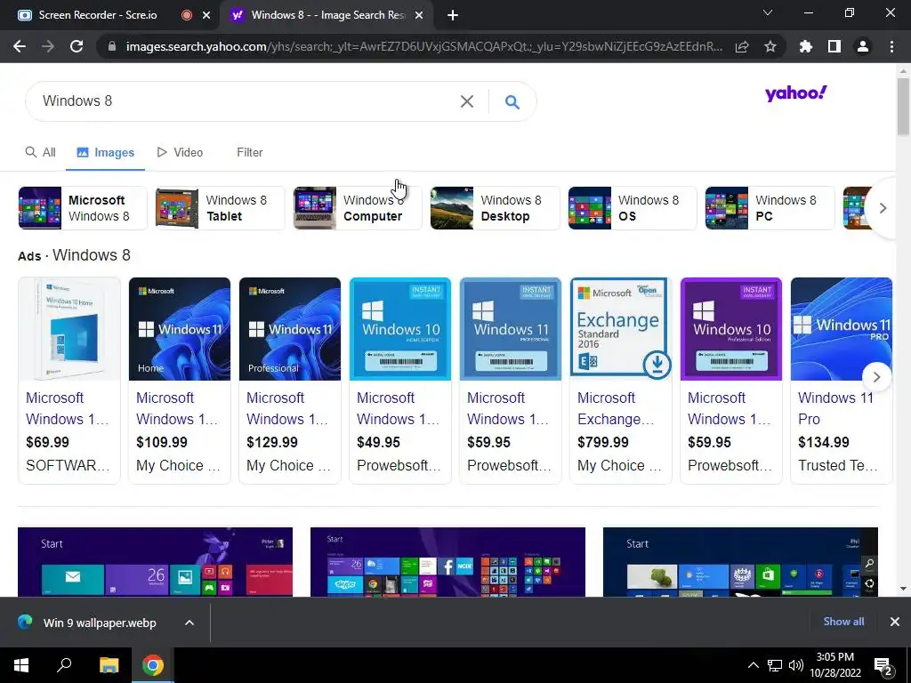Open a new tab with the plus button

[x=453, y=15]
